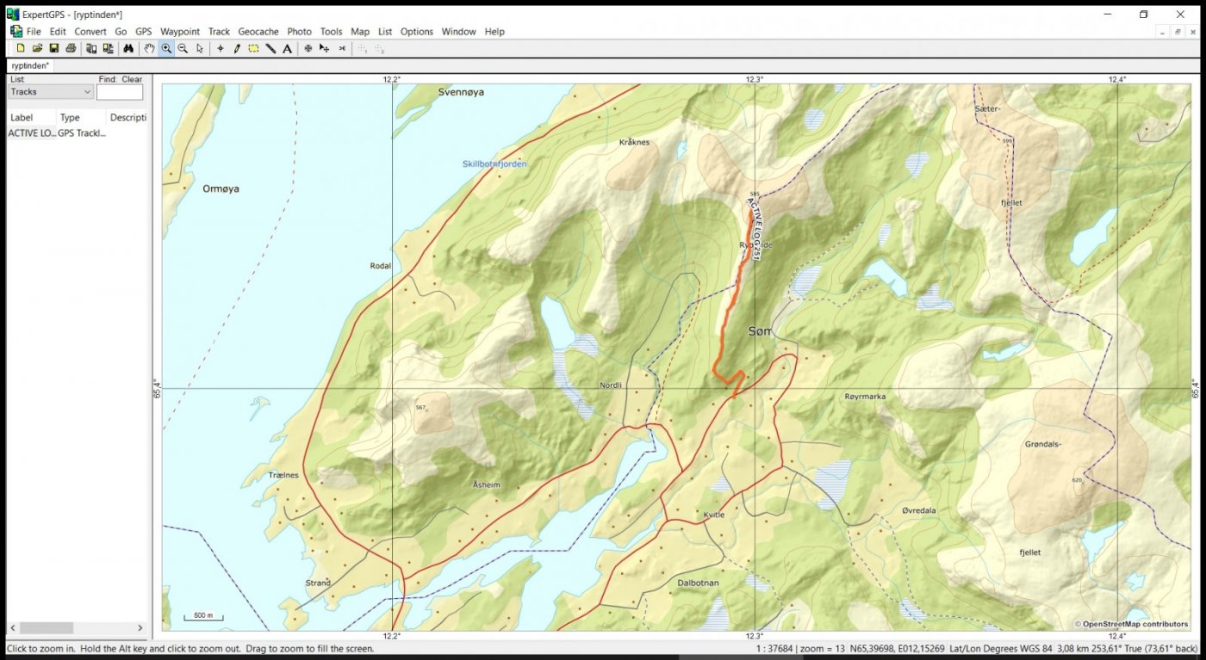Pick the pencil Track drawing tool
Viewport: 1206px width, 660px height.
pyautogui.click(x=237, y=49)
